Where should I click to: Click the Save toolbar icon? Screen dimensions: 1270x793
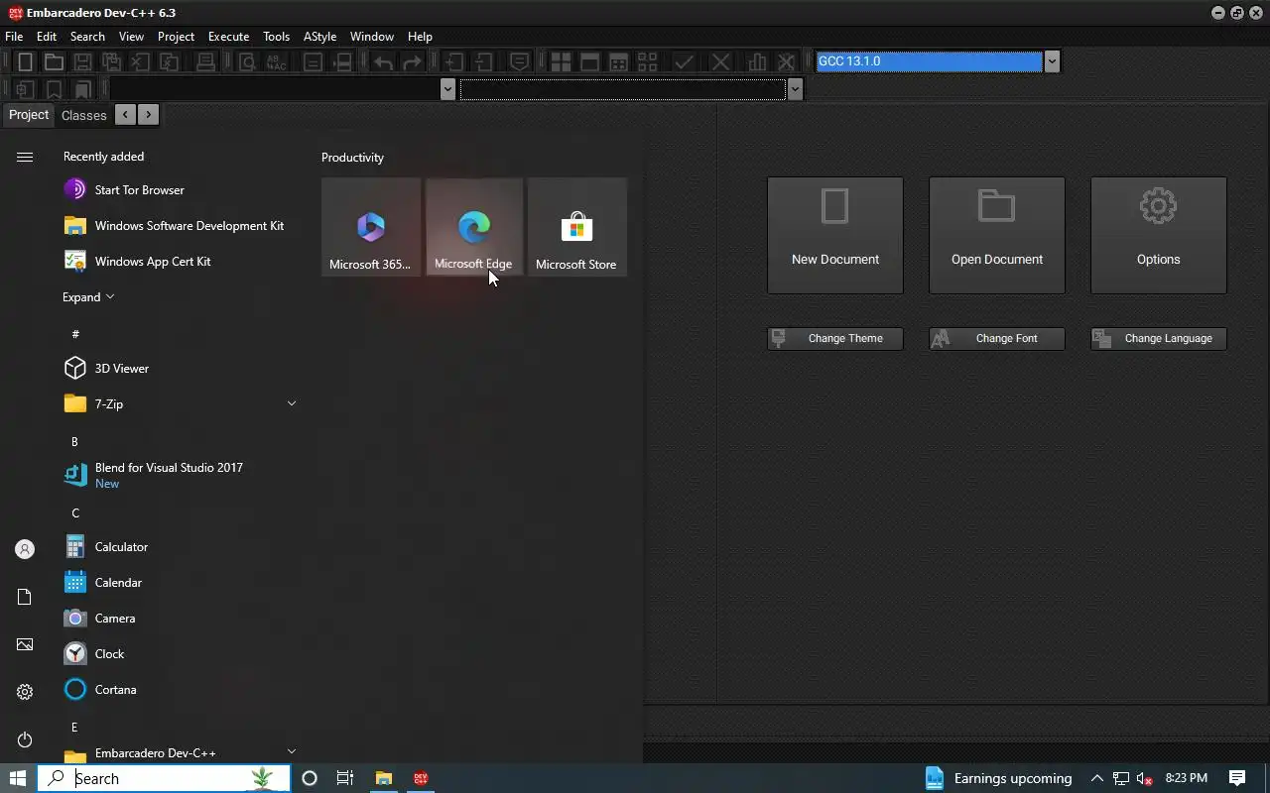pyautogui.click(x=83, y=61)
